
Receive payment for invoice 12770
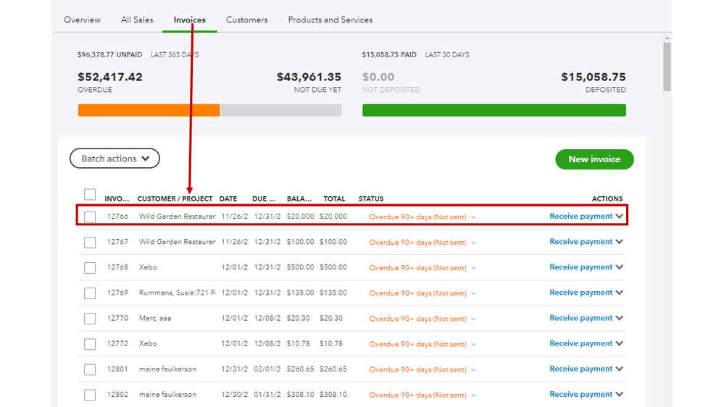coord(581,317)
